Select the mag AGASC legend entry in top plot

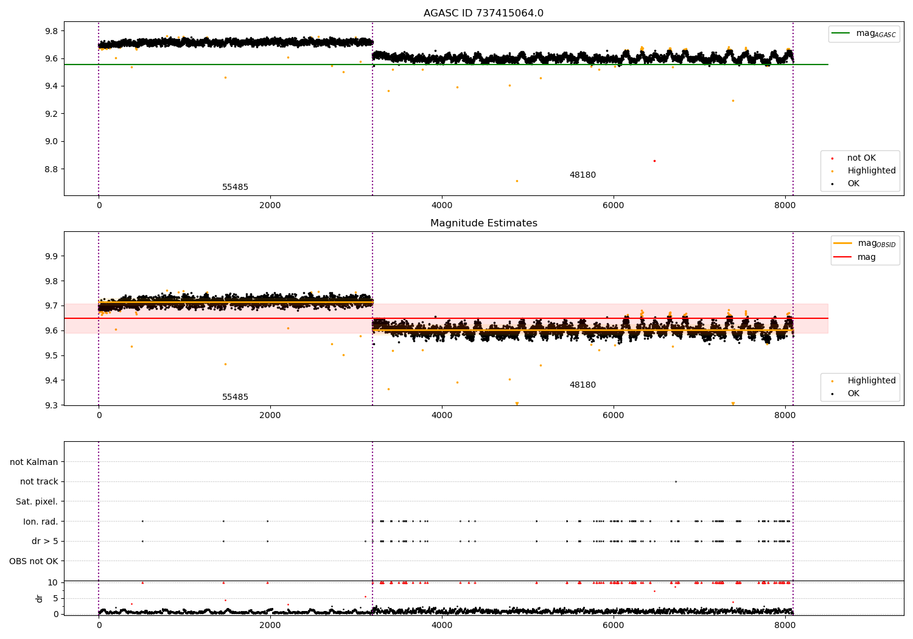click(864, 33)
